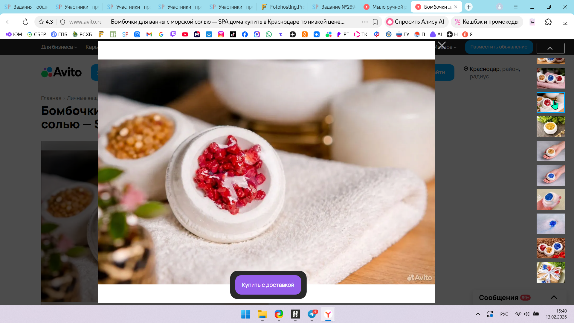This screenshot has width=574, height=323.
Task: Open the Для бизнеса dropdown menu
Action: coord(59,47)
